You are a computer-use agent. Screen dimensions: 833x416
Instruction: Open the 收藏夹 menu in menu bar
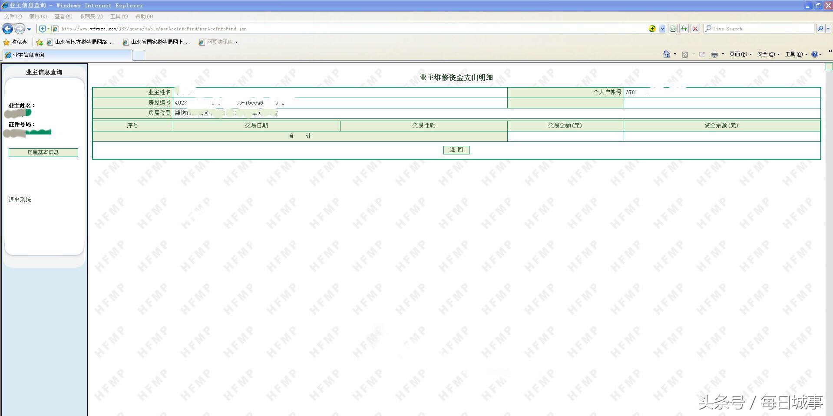(91, 16)
